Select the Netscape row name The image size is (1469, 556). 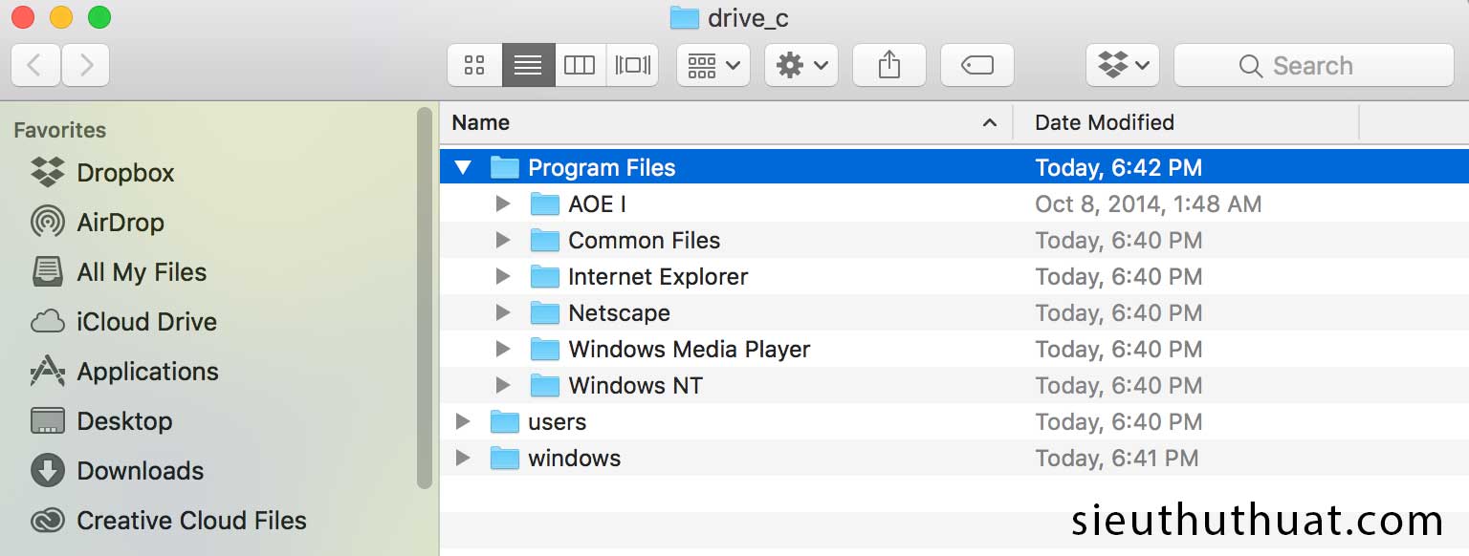click(x=619, y=313)
